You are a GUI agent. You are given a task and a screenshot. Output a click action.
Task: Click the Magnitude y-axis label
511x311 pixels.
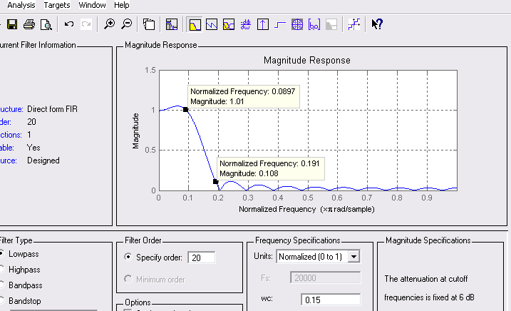tap(135, 131)
